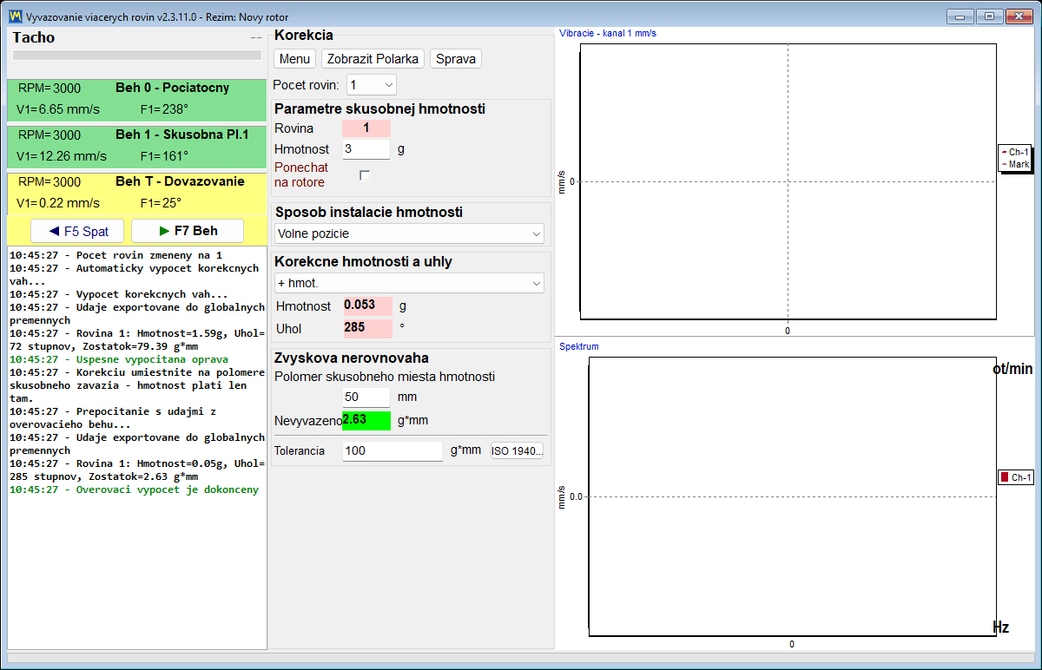This screenshot has height=670, width=1042.
Task: Click the F1=238° phase reading
Action: click(164, 109)
